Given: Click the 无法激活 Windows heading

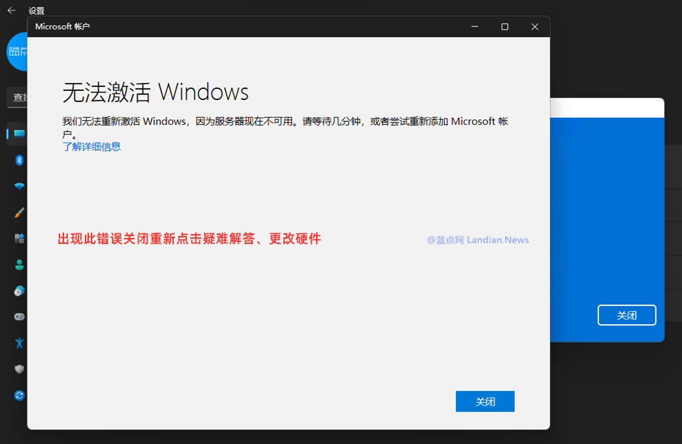Looking at the screenshot, I should click(155, 92).
